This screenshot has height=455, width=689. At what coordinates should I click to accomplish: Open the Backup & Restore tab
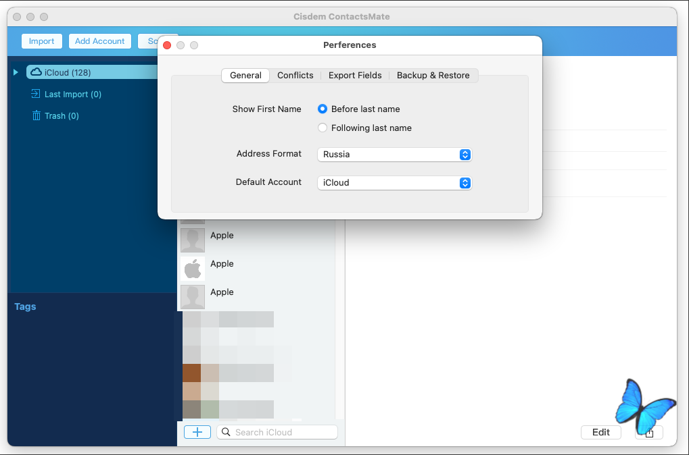point(433,76)
